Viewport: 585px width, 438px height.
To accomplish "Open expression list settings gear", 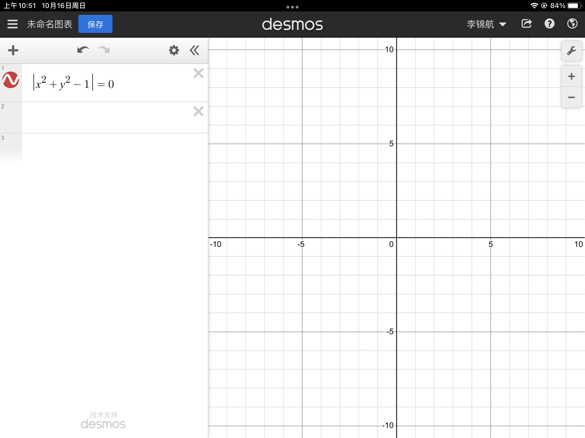I will point(174,50).
